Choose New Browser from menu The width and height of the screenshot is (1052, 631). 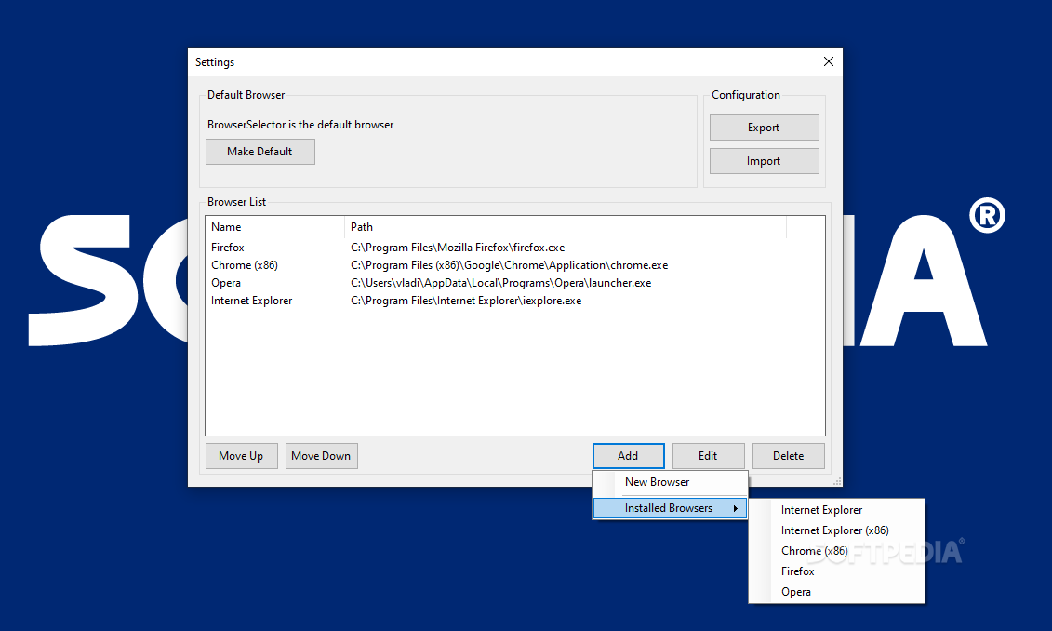(671, 482)
